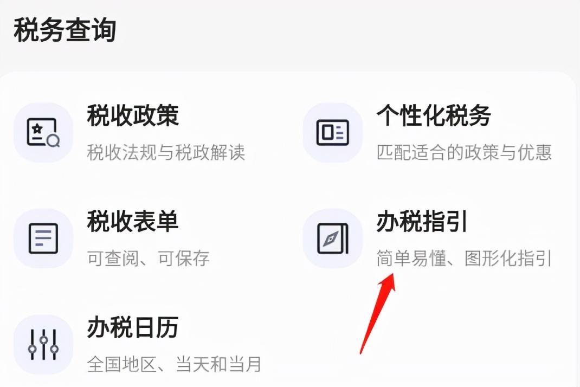Tap the 办税日历 sliders icon

click(43, 345)
